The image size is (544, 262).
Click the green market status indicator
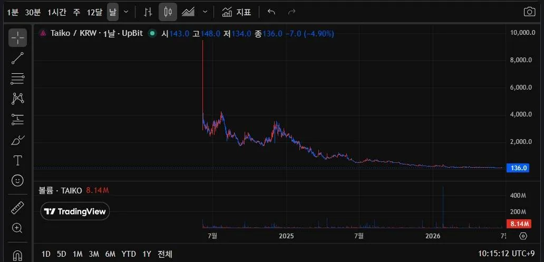point(152,34)
